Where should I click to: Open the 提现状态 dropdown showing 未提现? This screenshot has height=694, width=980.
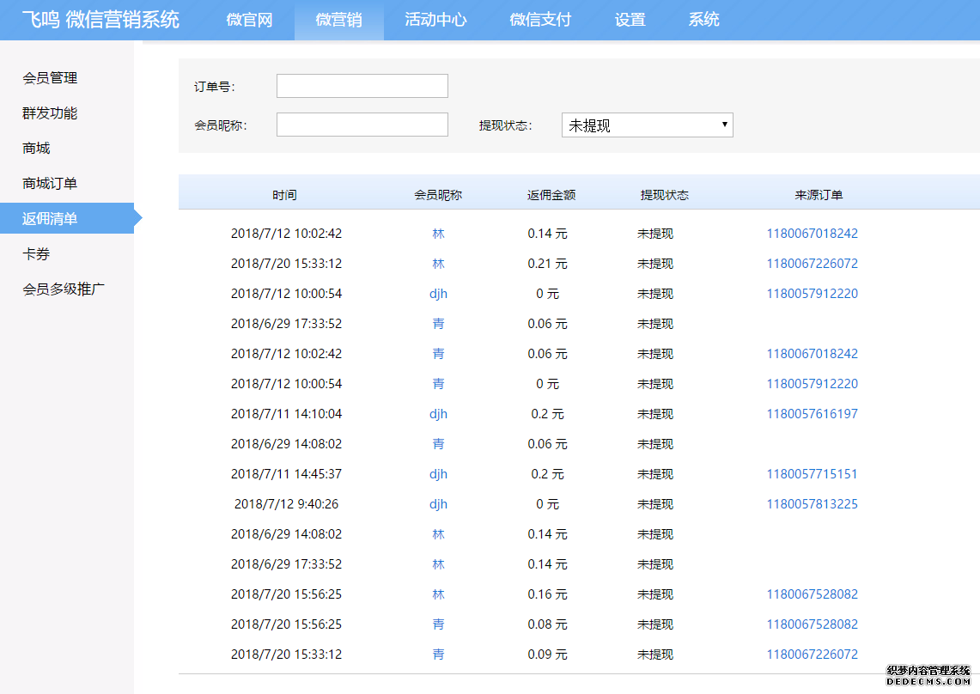pyautogui.click(x=648, y=125)
